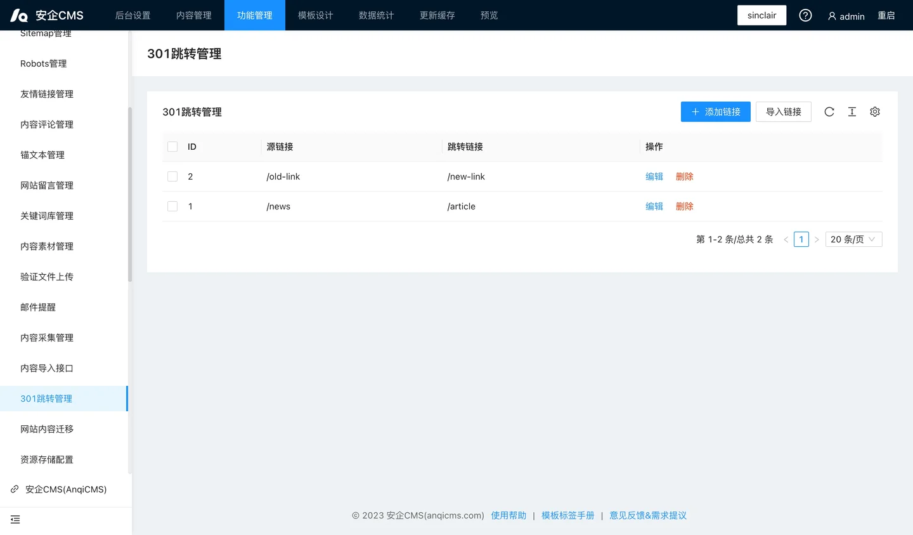Open the 数据统计 top menu
The height and width of the screenshot is (535, 913).
(377, 15)
